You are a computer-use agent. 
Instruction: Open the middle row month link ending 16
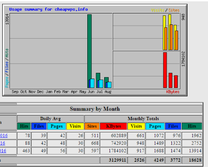click(3, 143)
